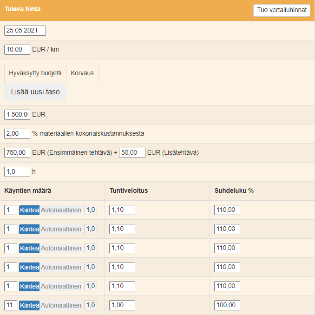Edit the Tuntiveloitus field showing 1,00

click(122, 305)
